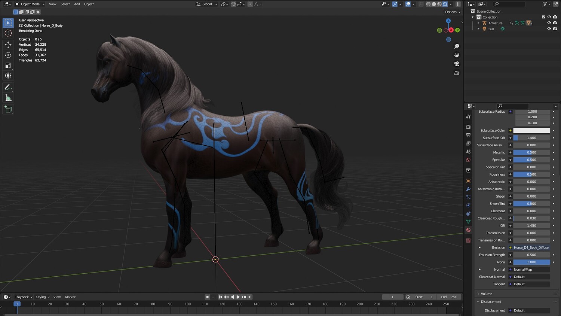Hide the Collection in viewport
561x316 pixels.
pyautogui.click(x=549, y=17)
